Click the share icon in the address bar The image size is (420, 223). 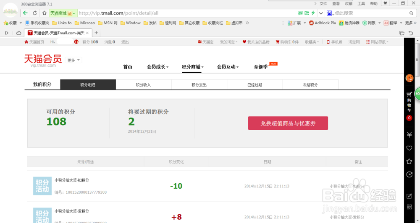tap(307, 13)
